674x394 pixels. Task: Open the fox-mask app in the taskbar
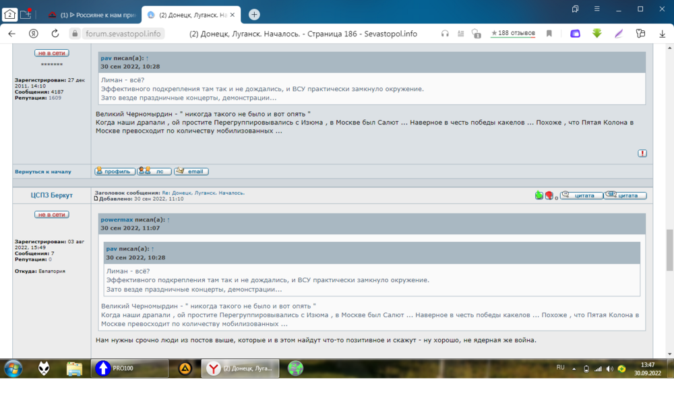44,368
